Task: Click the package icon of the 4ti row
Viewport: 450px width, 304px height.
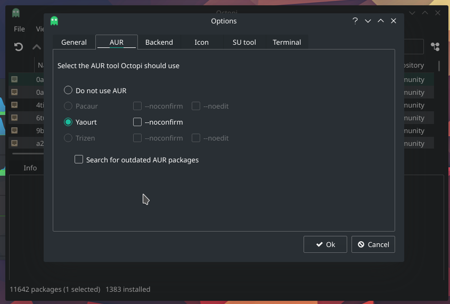Action: point(14,105)
